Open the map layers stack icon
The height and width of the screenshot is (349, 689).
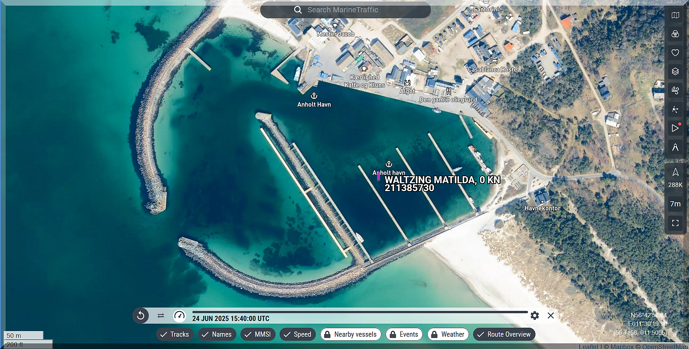[675, 71]
